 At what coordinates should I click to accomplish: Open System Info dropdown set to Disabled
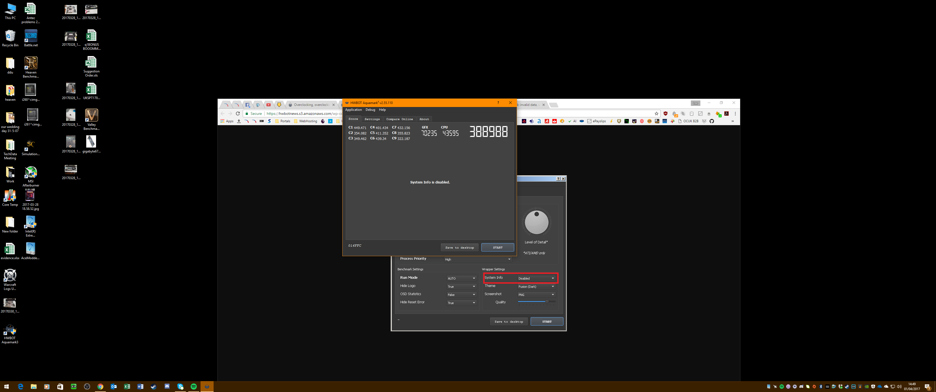tap(536, 278)
